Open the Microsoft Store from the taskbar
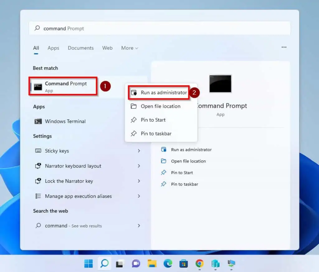This screenshot has width=319, height=272. tap(183, 263)
